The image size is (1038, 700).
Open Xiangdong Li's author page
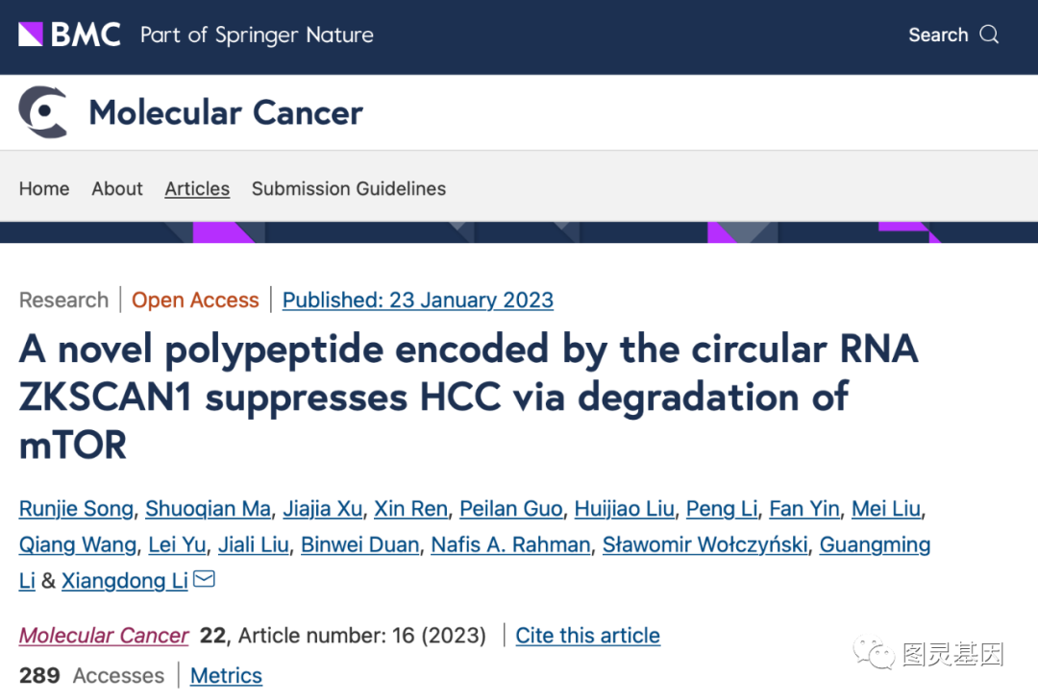coord(124,580)
